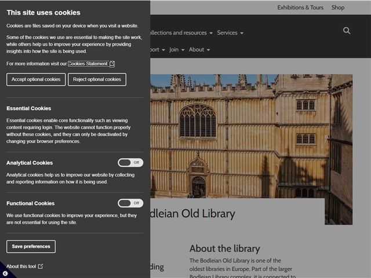Click the 'Functional Cookies' label text
Screen dimensions: 371x278
pyautogui.click(x=31, y=203)
